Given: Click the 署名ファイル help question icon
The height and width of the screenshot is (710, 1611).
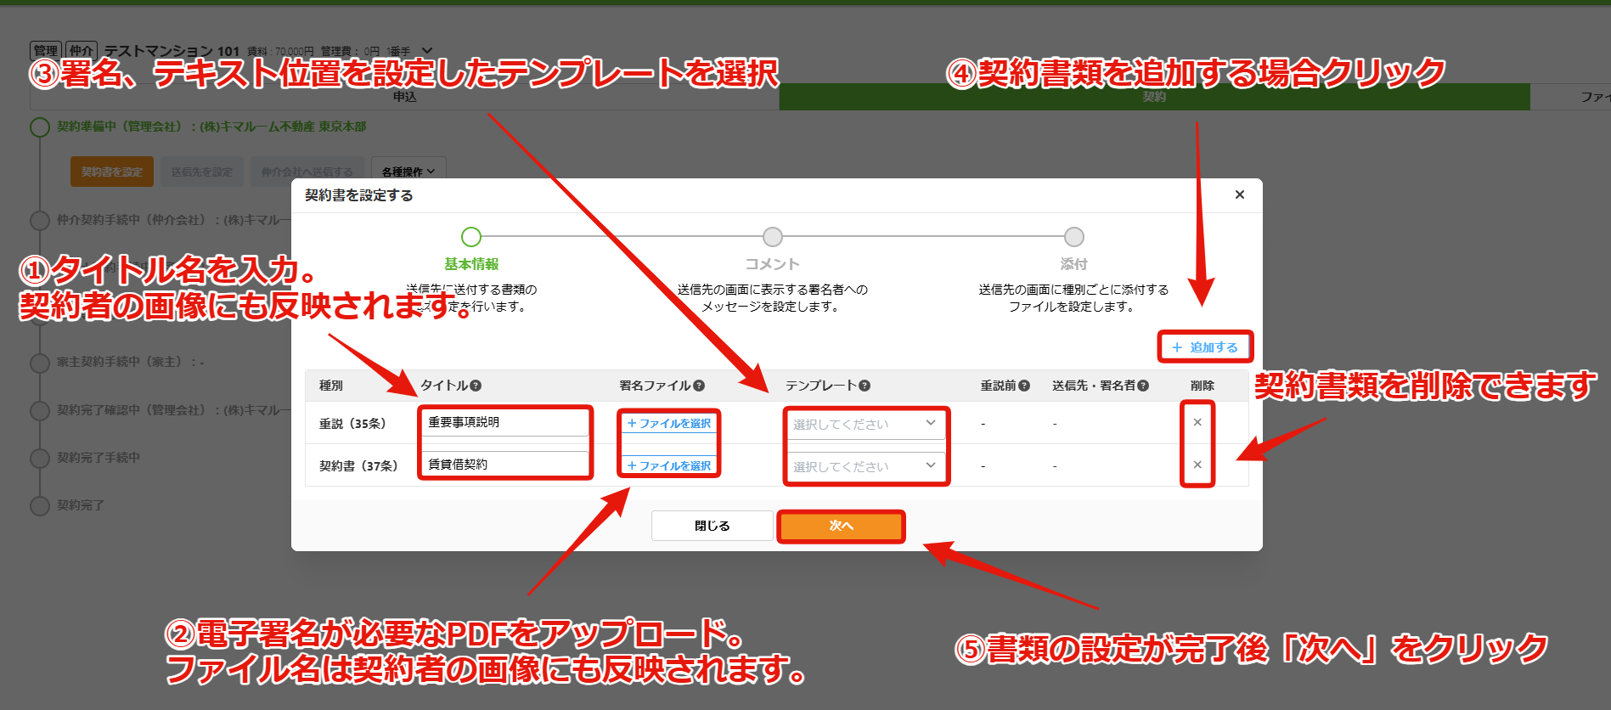Looking at the screenshot, I should [699, 386].
